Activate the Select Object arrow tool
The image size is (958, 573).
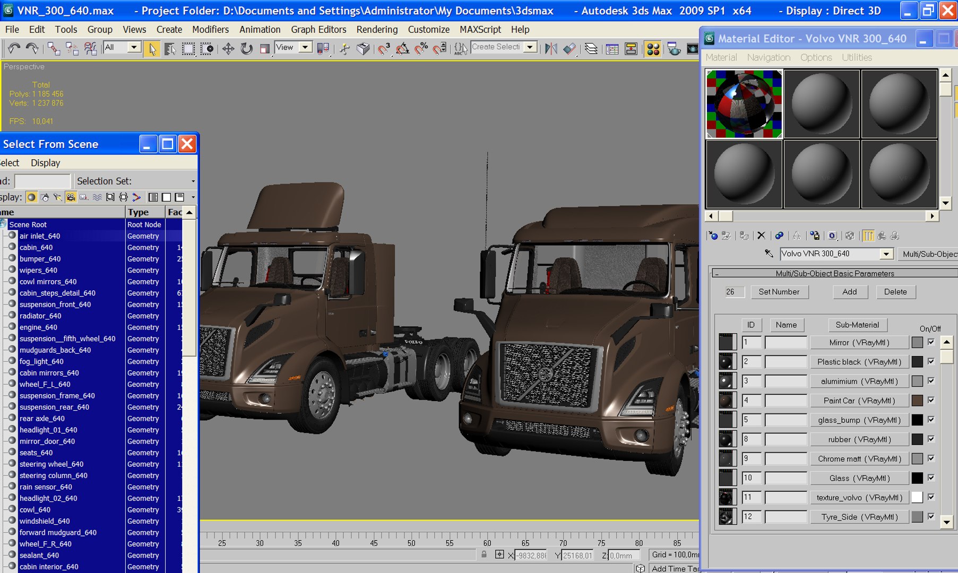coord(152,49)
